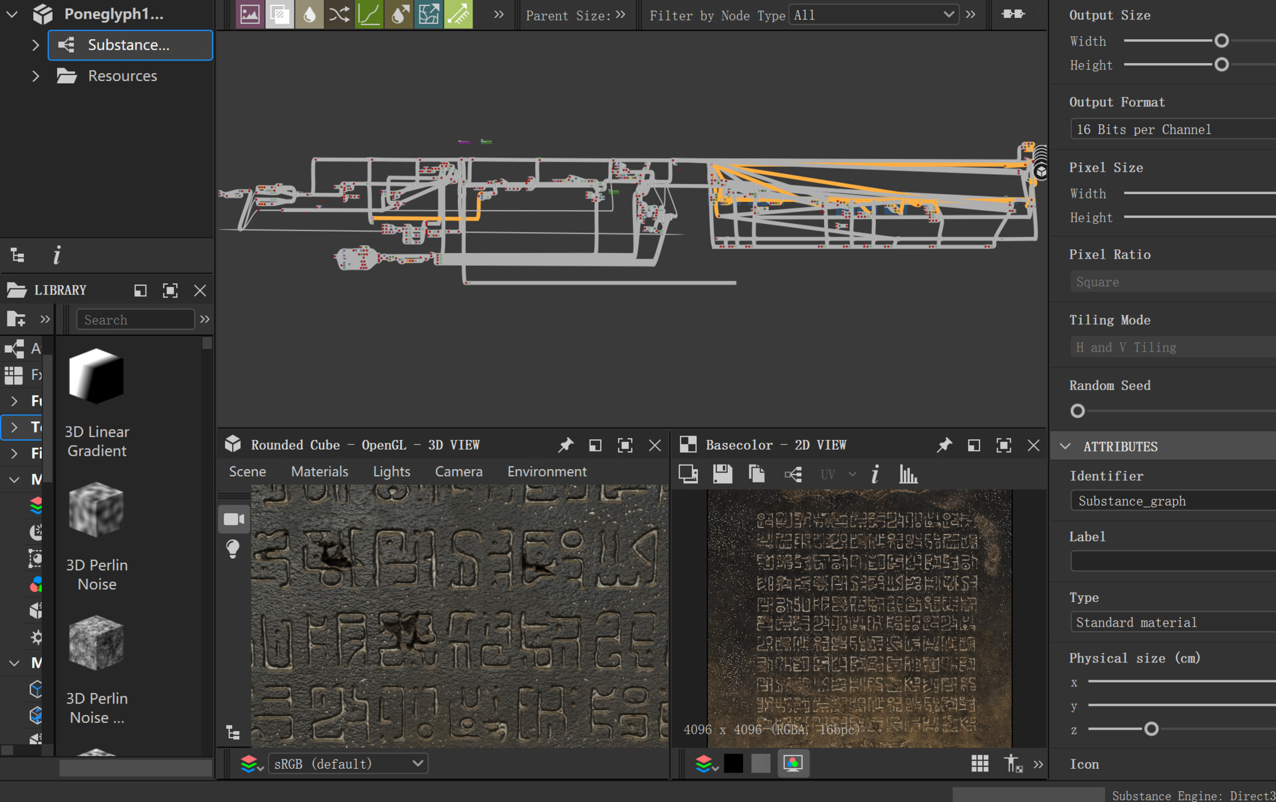Click the light bulb icon in the 3D view
This screenshot has width=1276, height=802.
(233, 549)
